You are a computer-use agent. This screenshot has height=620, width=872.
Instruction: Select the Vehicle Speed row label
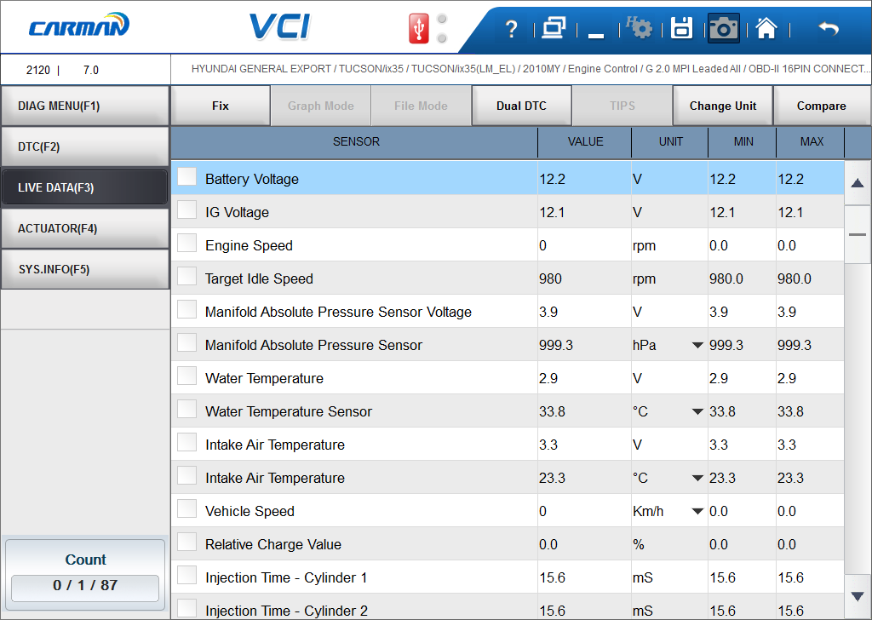[x=250, y=512]
